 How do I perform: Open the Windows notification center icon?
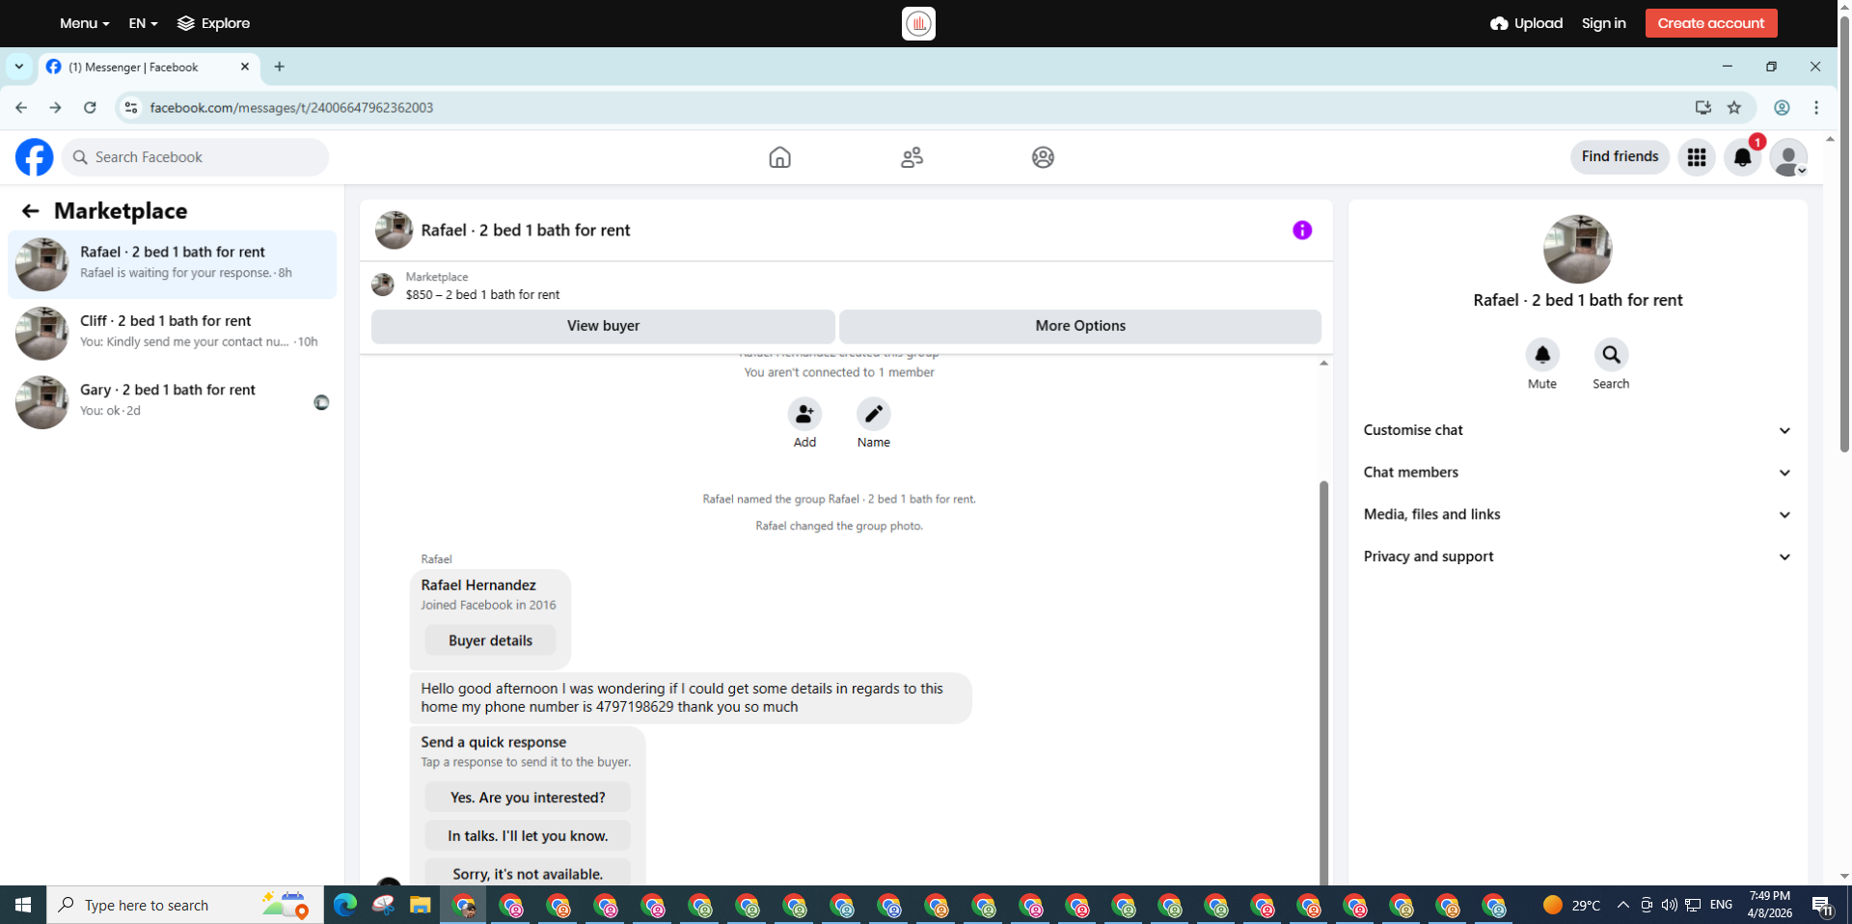click(1821, 905)
